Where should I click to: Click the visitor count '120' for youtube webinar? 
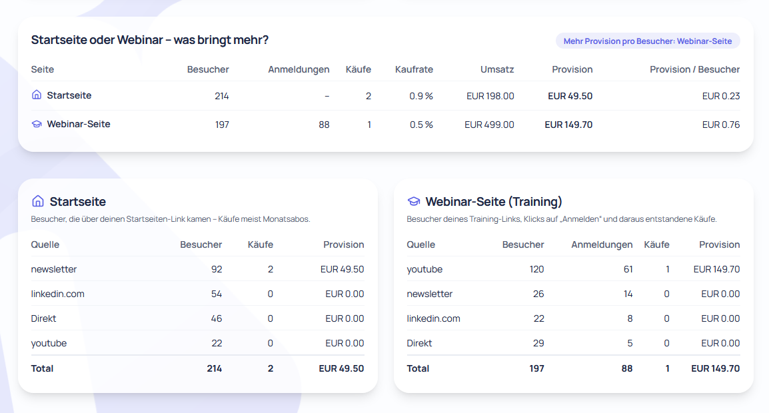(x=536, y=269)
